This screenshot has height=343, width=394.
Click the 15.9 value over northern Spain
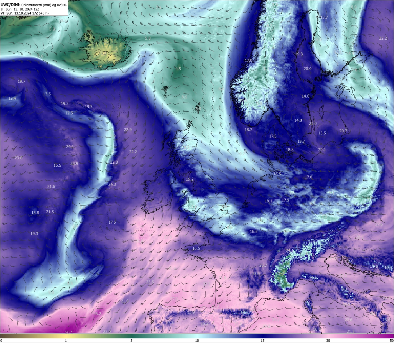[191, 312]
